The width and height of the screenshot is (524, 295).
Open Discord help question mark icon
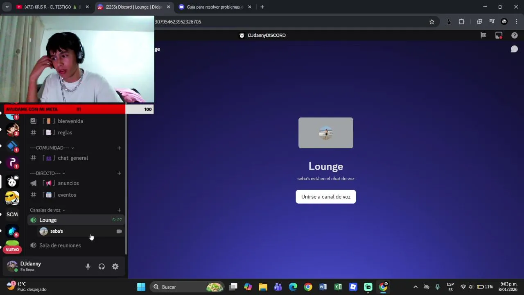pyautogui.click(x=515, y=35)
